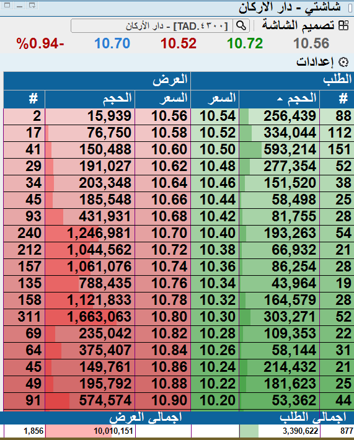The width and height of the screenshot is (354, 440).
Task: Click the search magnifier icon
Action: click(241, 26)
